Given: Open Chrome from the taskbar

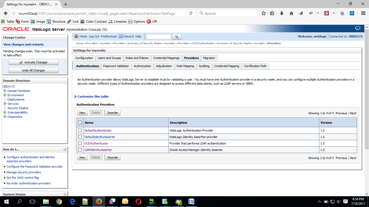Looking at the screenshot, I should pos(59,201).
